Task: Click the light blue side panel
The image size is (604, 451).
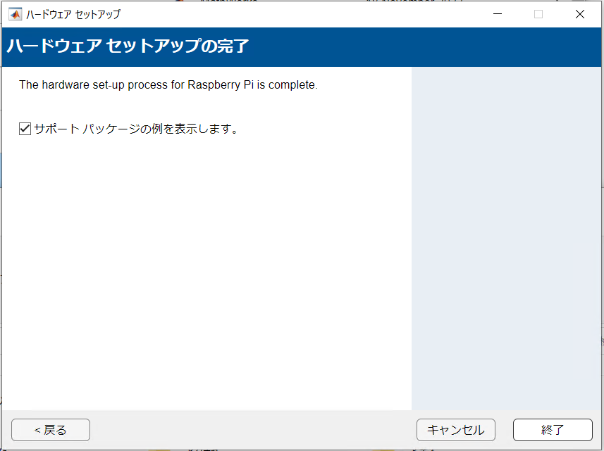Action: 506,239
